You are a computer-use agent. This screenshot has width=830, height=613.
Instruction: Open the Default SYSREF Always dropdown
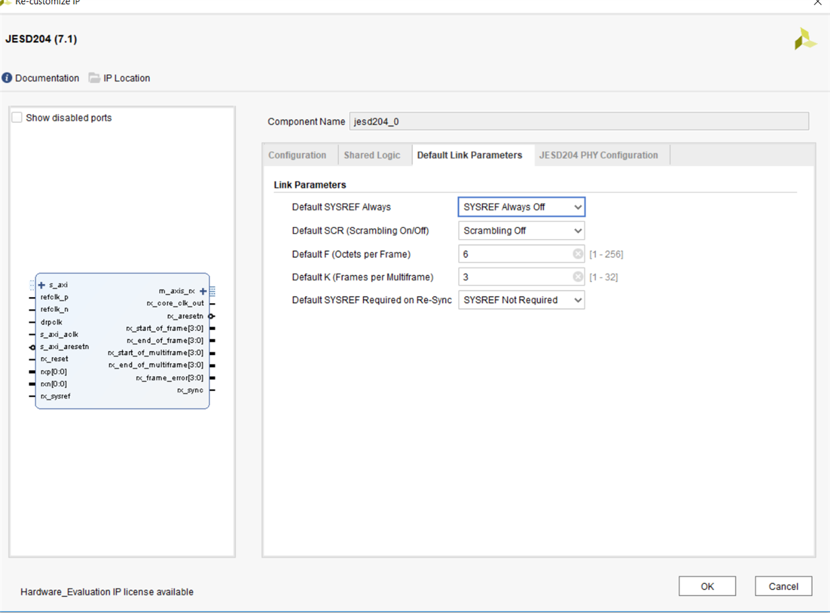click(521, 207)
